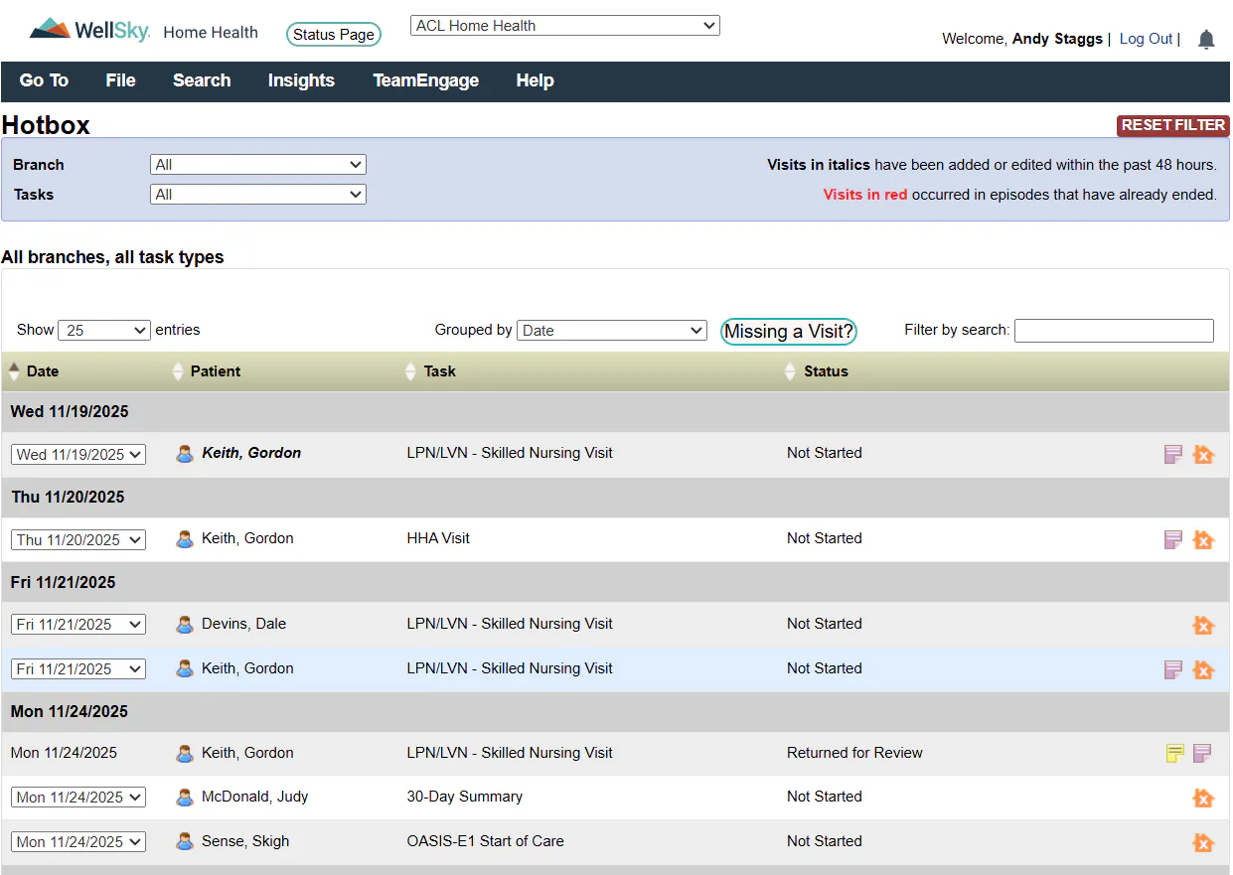Click the orange missed-visit icon on Devins, Dale row

pyautogui.click(x=1203, y=625)
